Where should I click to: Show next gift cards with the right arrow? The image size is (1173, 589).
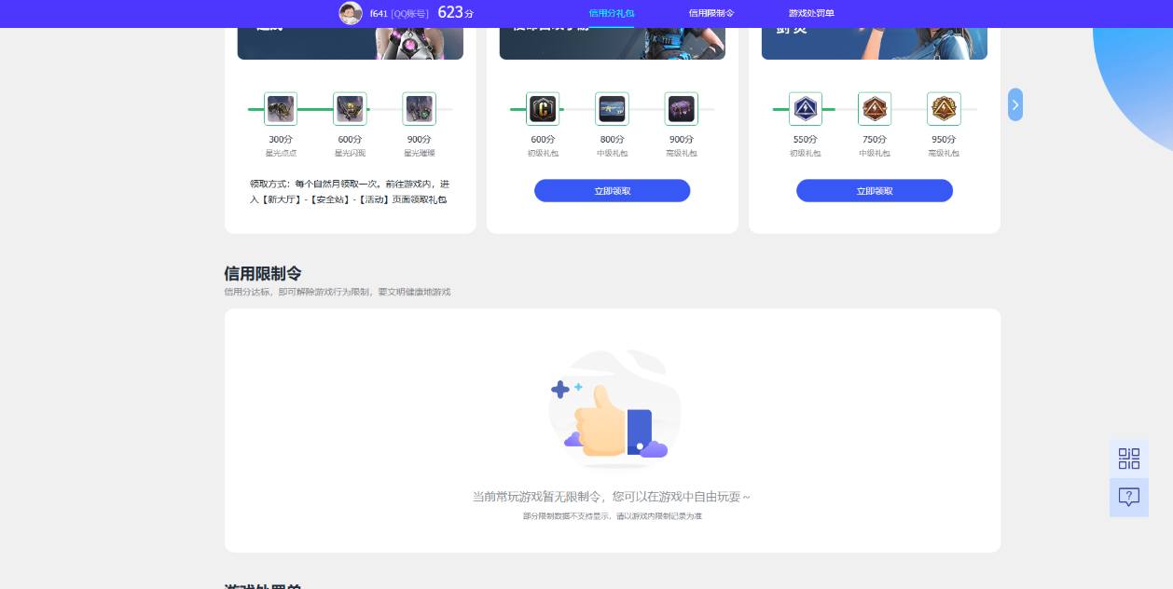tap(1015, 104)
